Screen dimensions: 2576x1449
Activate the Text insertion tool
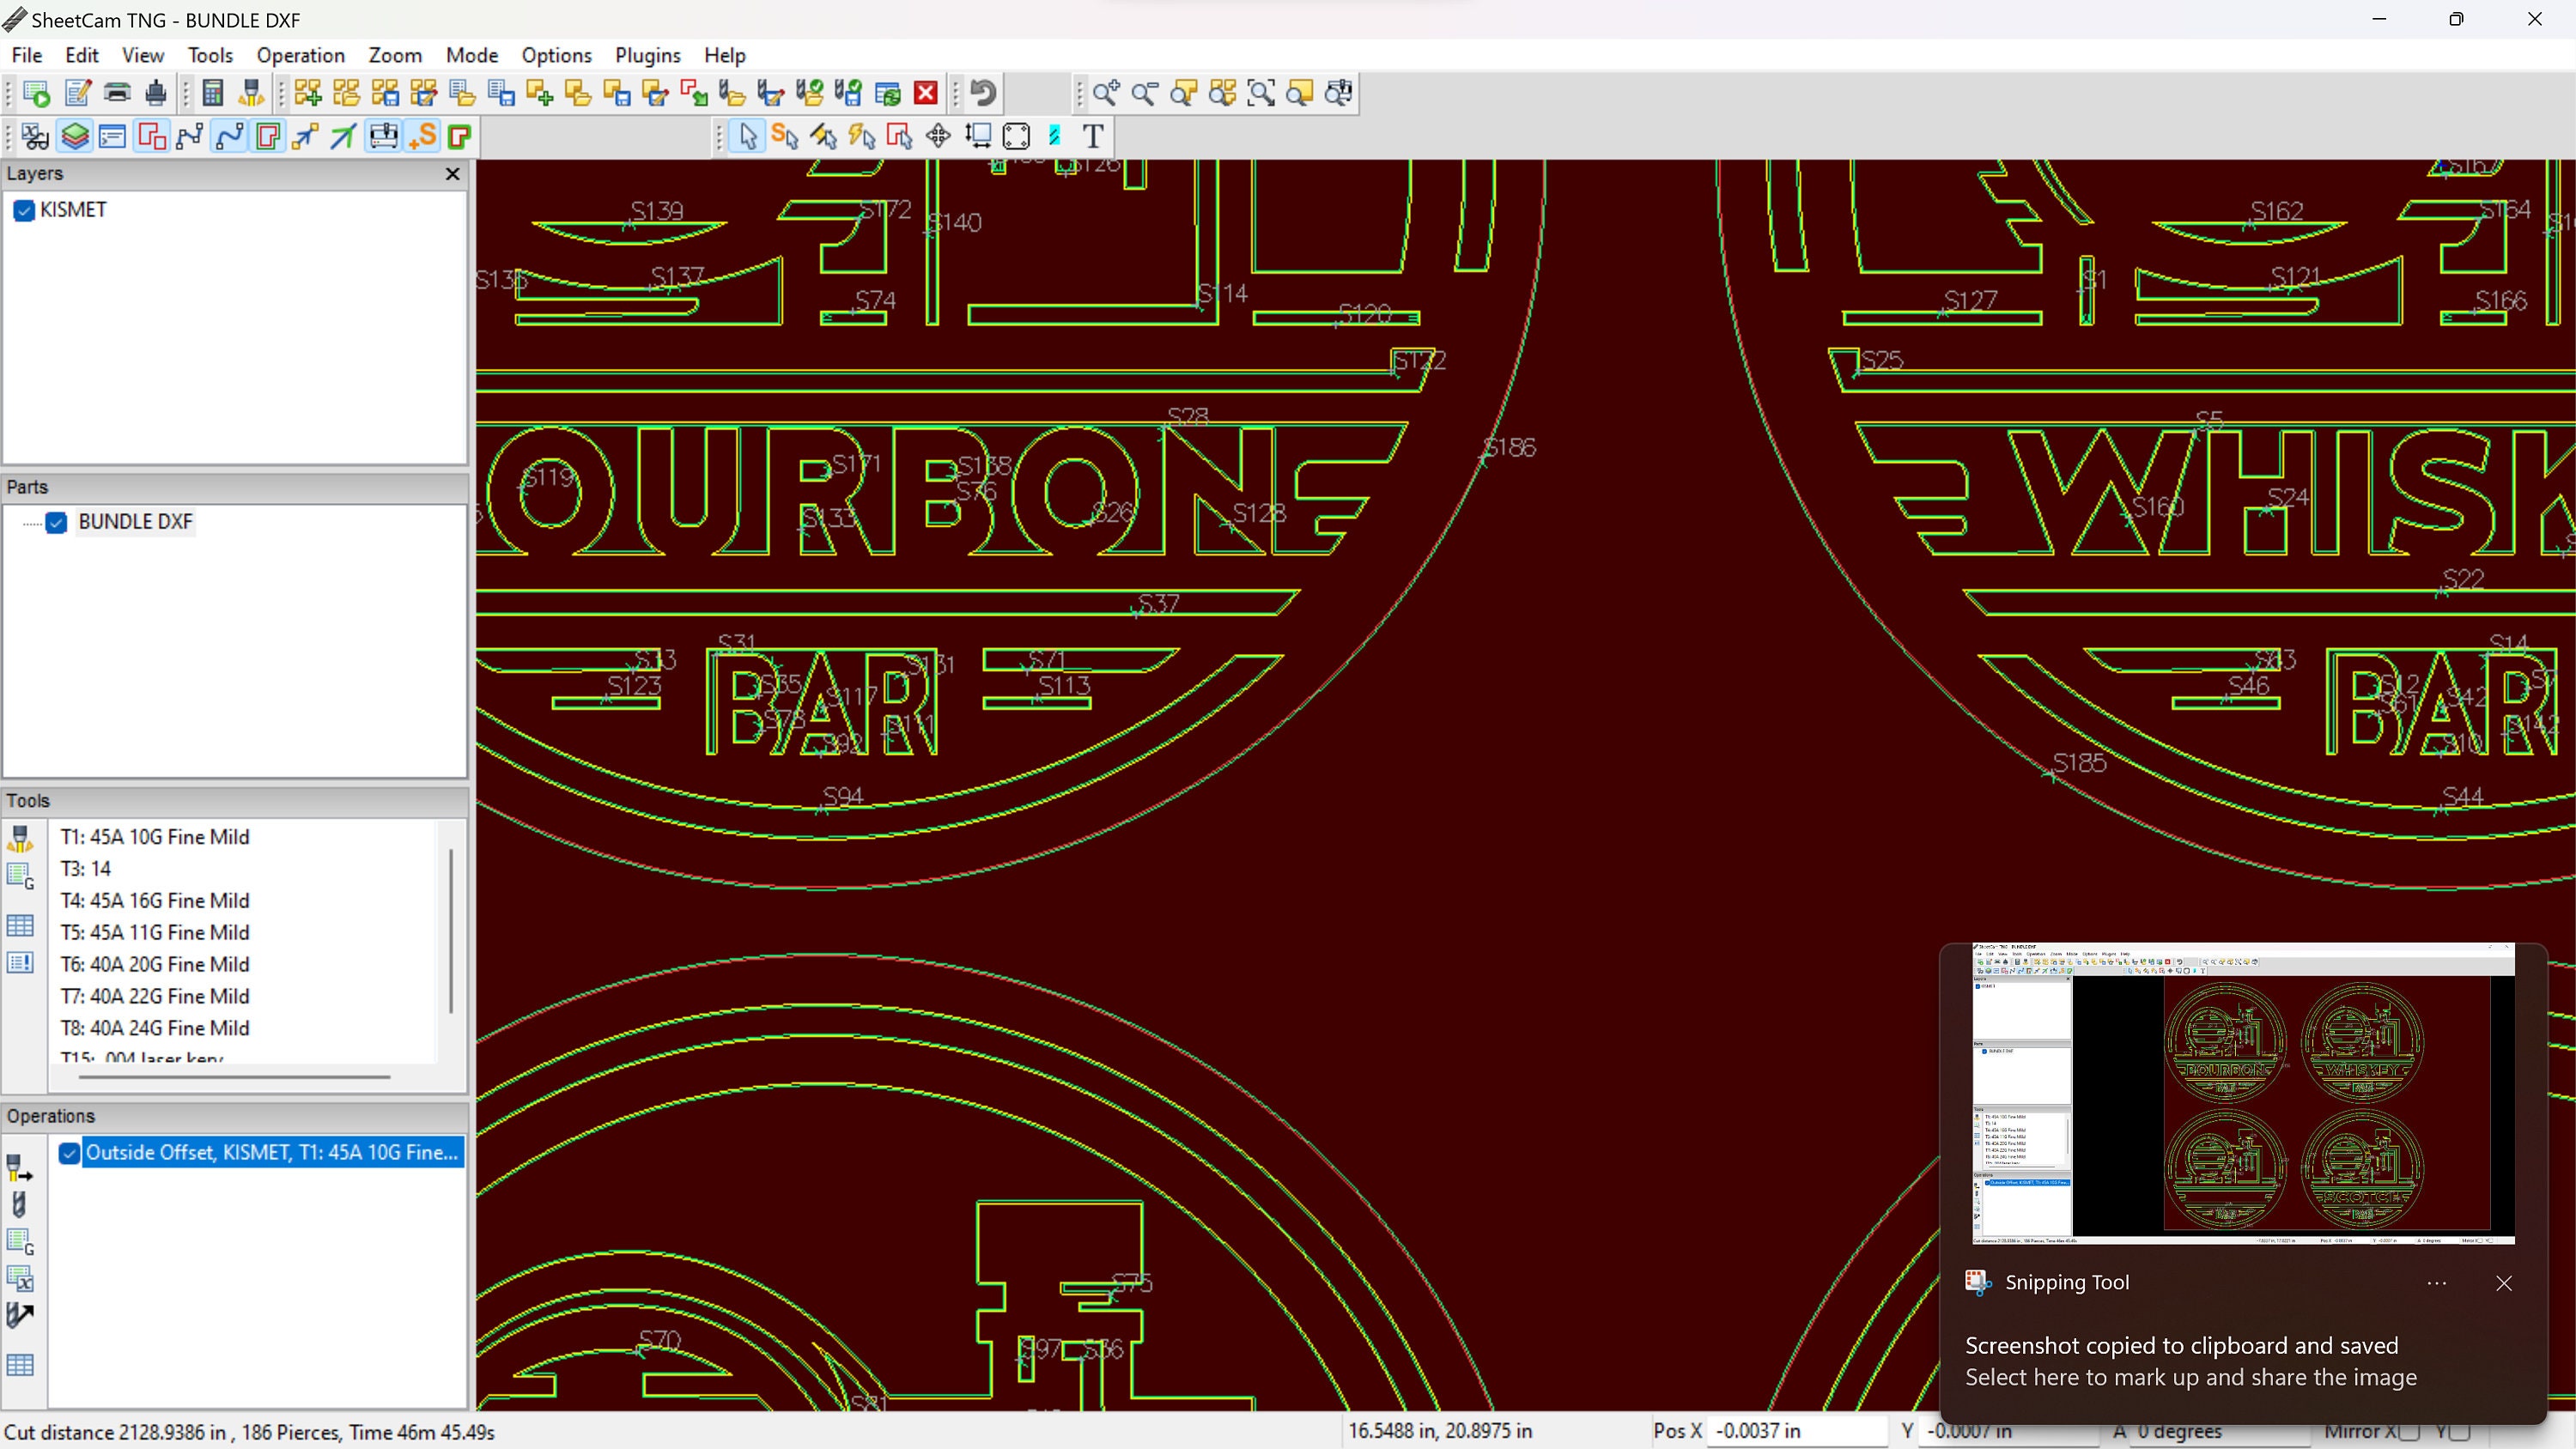click(1093, 136)
